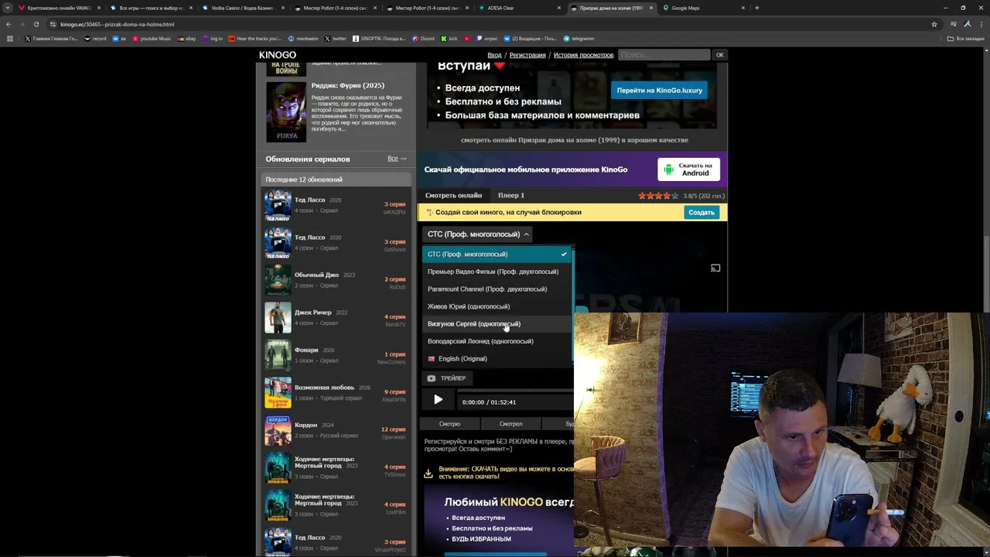Open a new browser tab
The width and height of the screenshot is (990, 557).
click(x=756, y=8)
